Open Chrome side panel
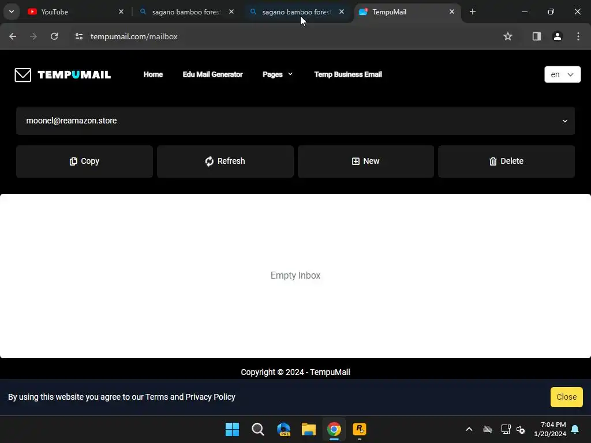The height and width of the screenshot is (443, 591). (x=536, y=36)
